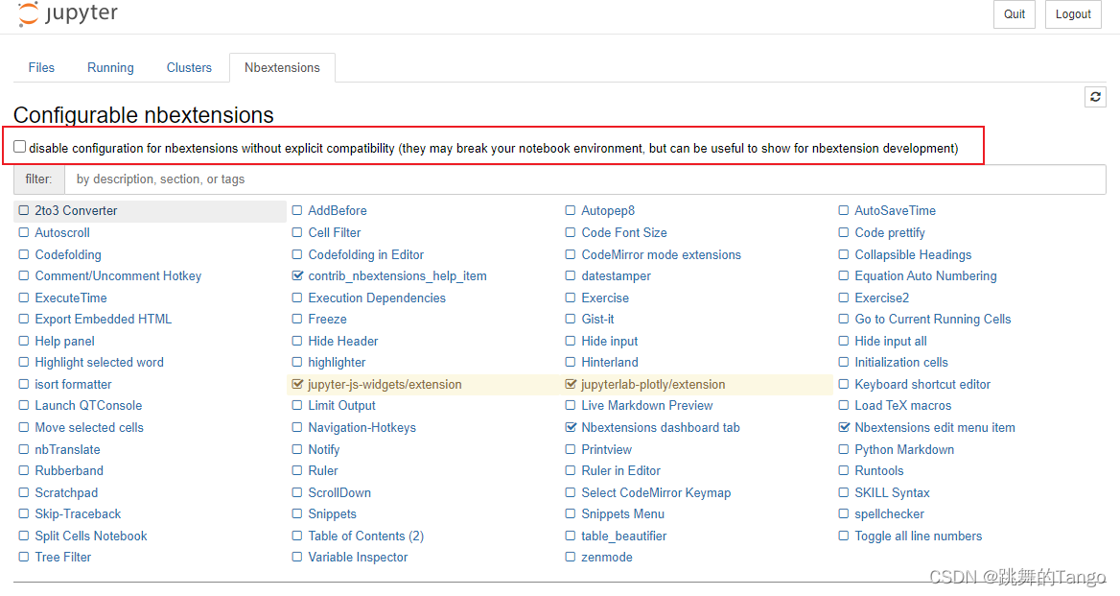Open Toggle all line numbers extension

tap(918, 536)
